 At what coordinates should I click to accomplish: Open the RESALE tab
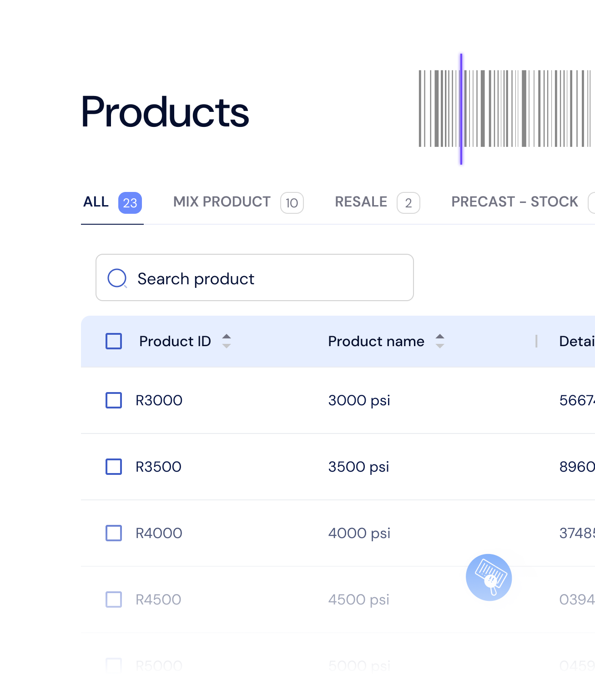(x=377, y=202)
